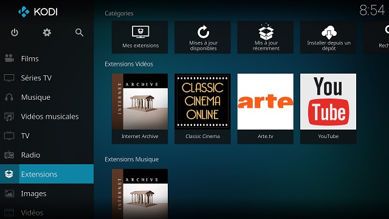Image resolution: width=389 pixels, height=219 pixels.
Task: Click the 'Internet Archive' caption in Extensions Vidéos
Action: coord(140,136)
